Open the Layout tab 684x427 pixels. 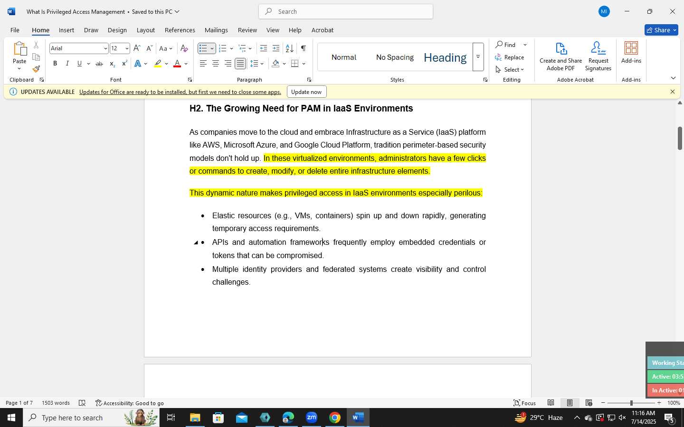coord(146,30)
